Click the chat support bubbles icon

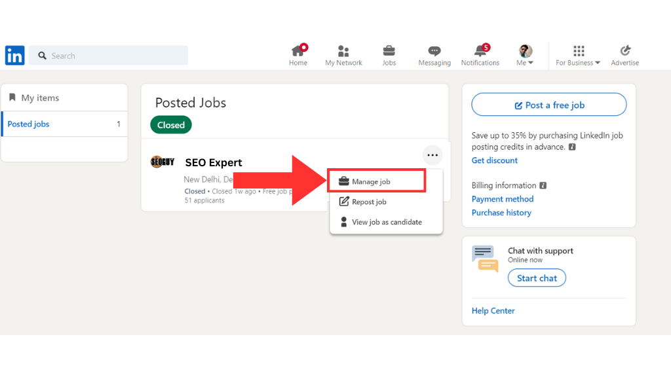(x=486, y=259)
